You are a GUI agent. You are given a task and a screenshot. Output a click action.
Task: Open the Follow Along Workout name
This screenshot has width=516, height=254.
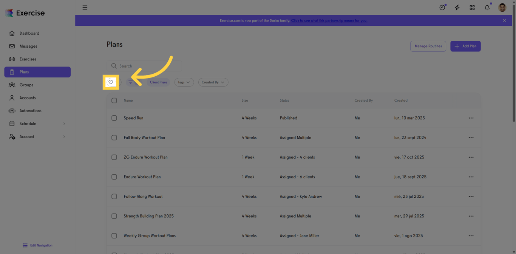pos(143,197)
